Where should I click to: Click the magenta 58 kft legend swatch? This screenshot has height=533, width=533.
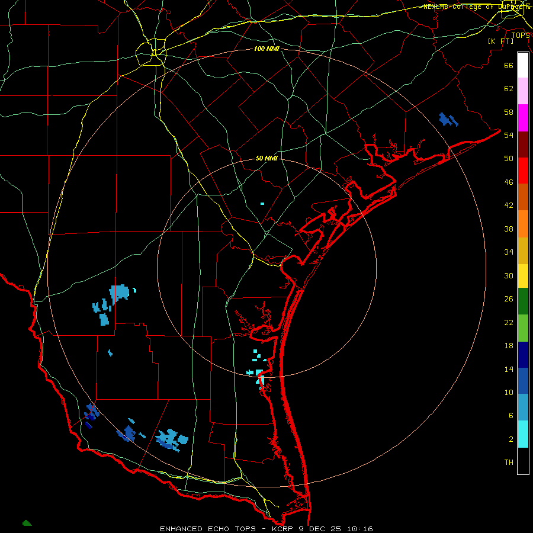[x=523, y=118]
